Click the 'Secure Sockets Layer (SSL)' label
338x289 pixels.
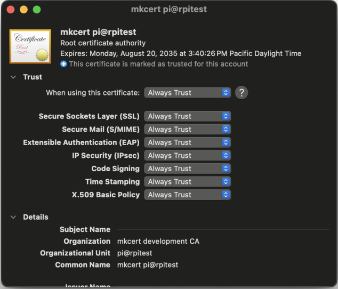[x=89, y=116]
